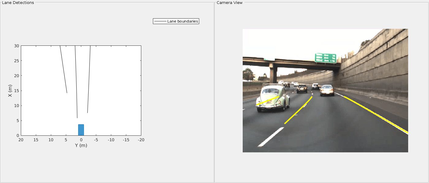Click the blue ego vehicle rectangle

tap(81, 130)
